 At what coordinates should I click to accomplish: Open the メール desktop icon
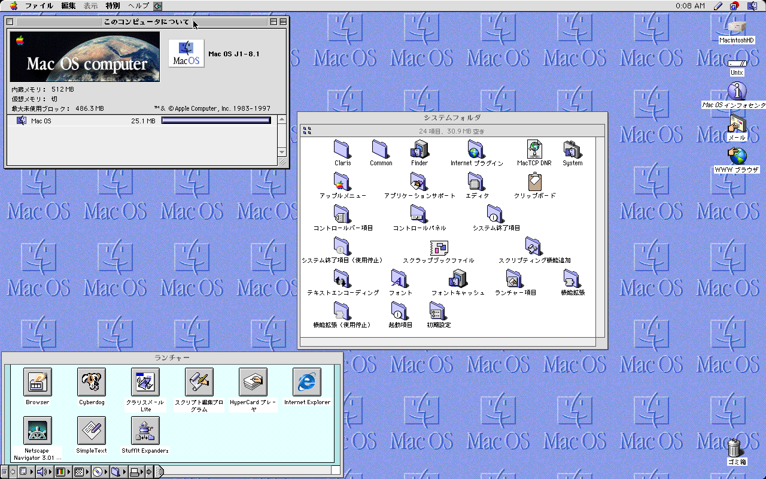click(737, 124)
